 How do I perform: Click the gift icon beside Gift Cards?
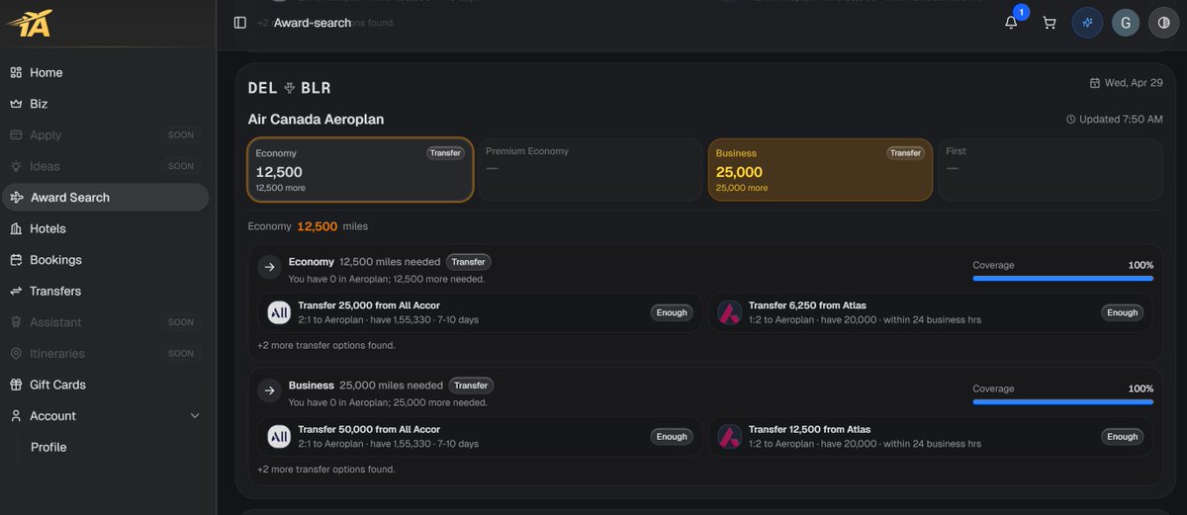click(16, 385)
